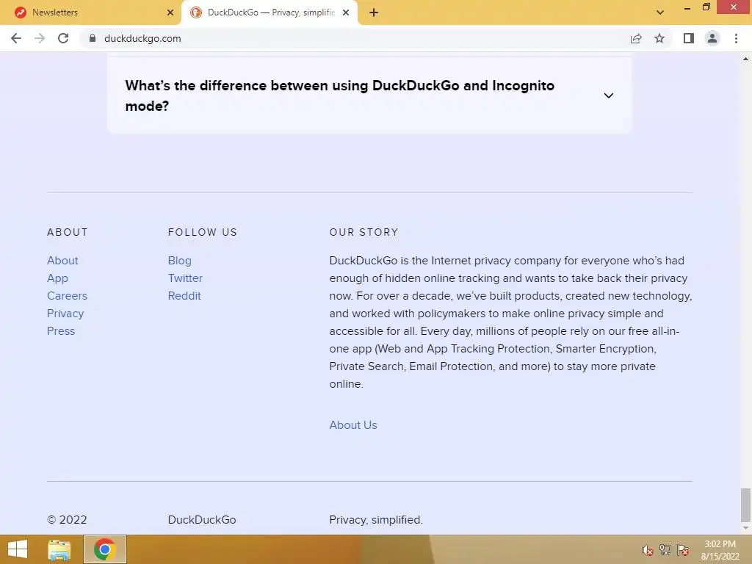Click Chrome icon in taskbar
The image size is (752, 564).
(x=104, y=549)
